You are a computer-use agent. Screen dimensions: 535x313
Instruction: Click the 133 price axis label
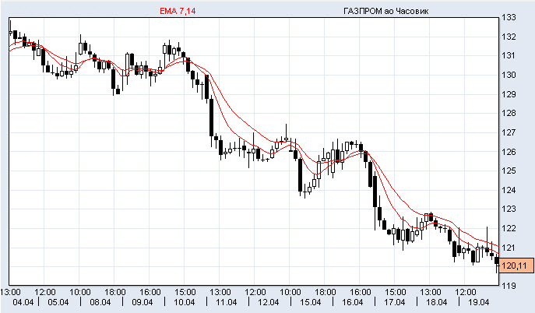pyautogui.click(x=509, y=17)
